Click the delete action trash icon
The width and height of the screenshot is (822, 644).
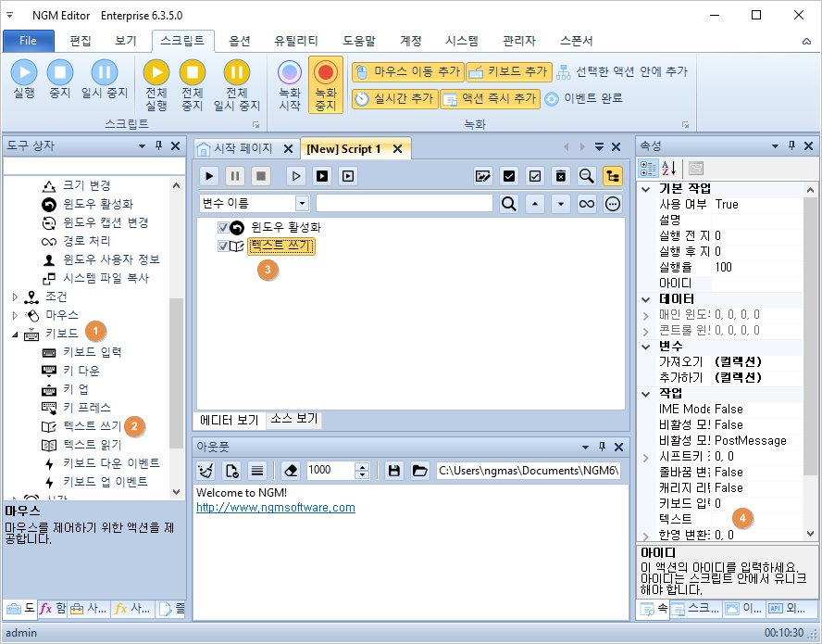point(560,176)
